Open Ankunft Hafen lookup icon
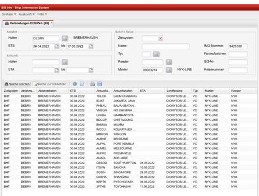 tap(65, 62)
